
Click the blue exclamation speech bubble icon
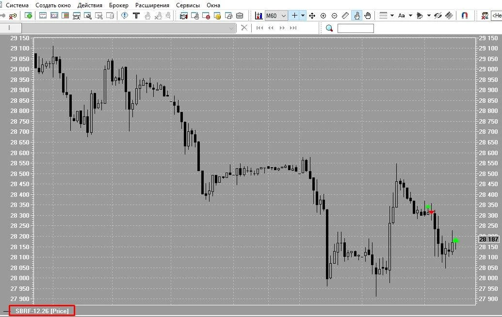tap(125, 16)
